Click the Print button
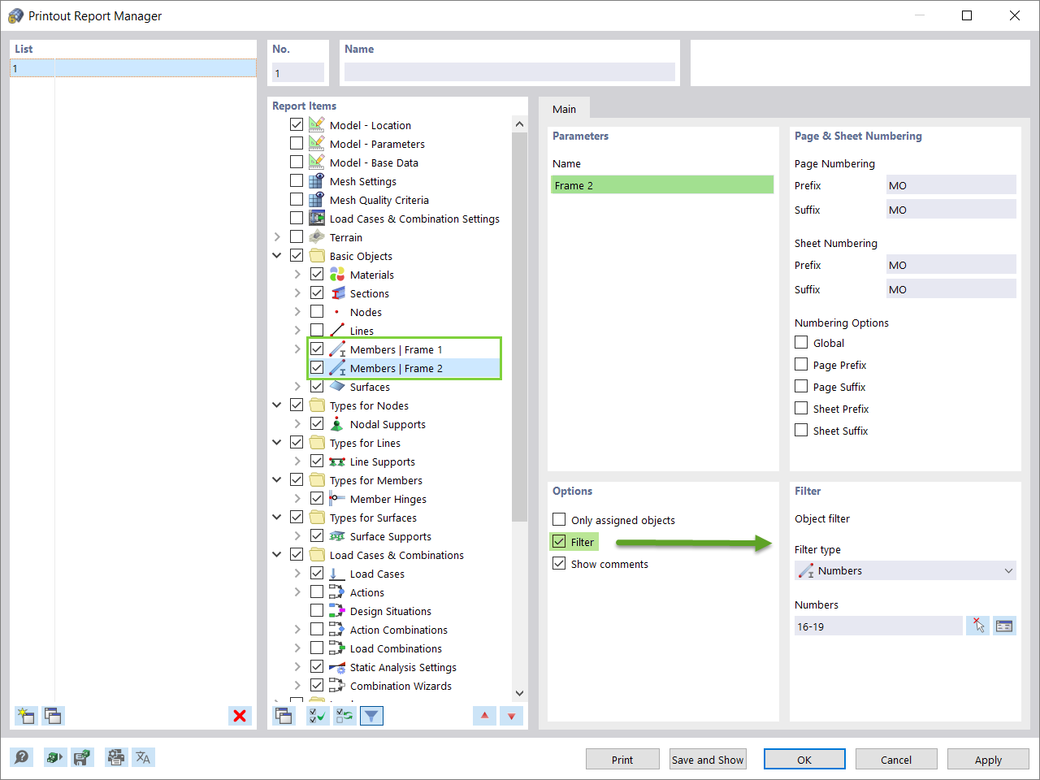Screen dimensions: 1040x780 tap(622, 759)
